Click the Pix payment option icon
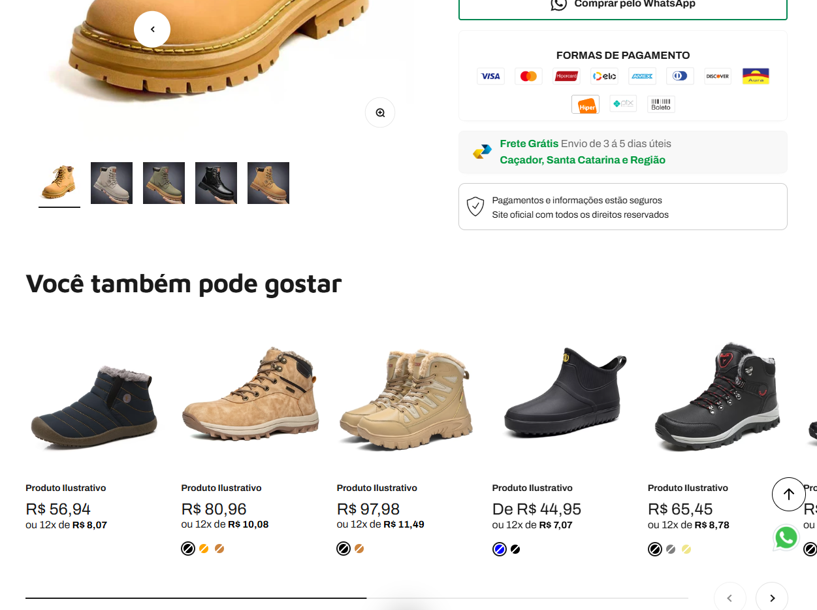 click(x=623, y=103)
